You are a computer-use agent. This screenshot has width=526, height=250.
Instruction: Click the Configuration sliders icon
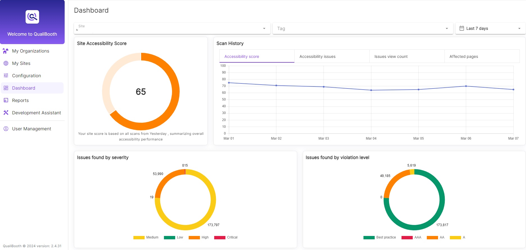(x=6, y=76)
